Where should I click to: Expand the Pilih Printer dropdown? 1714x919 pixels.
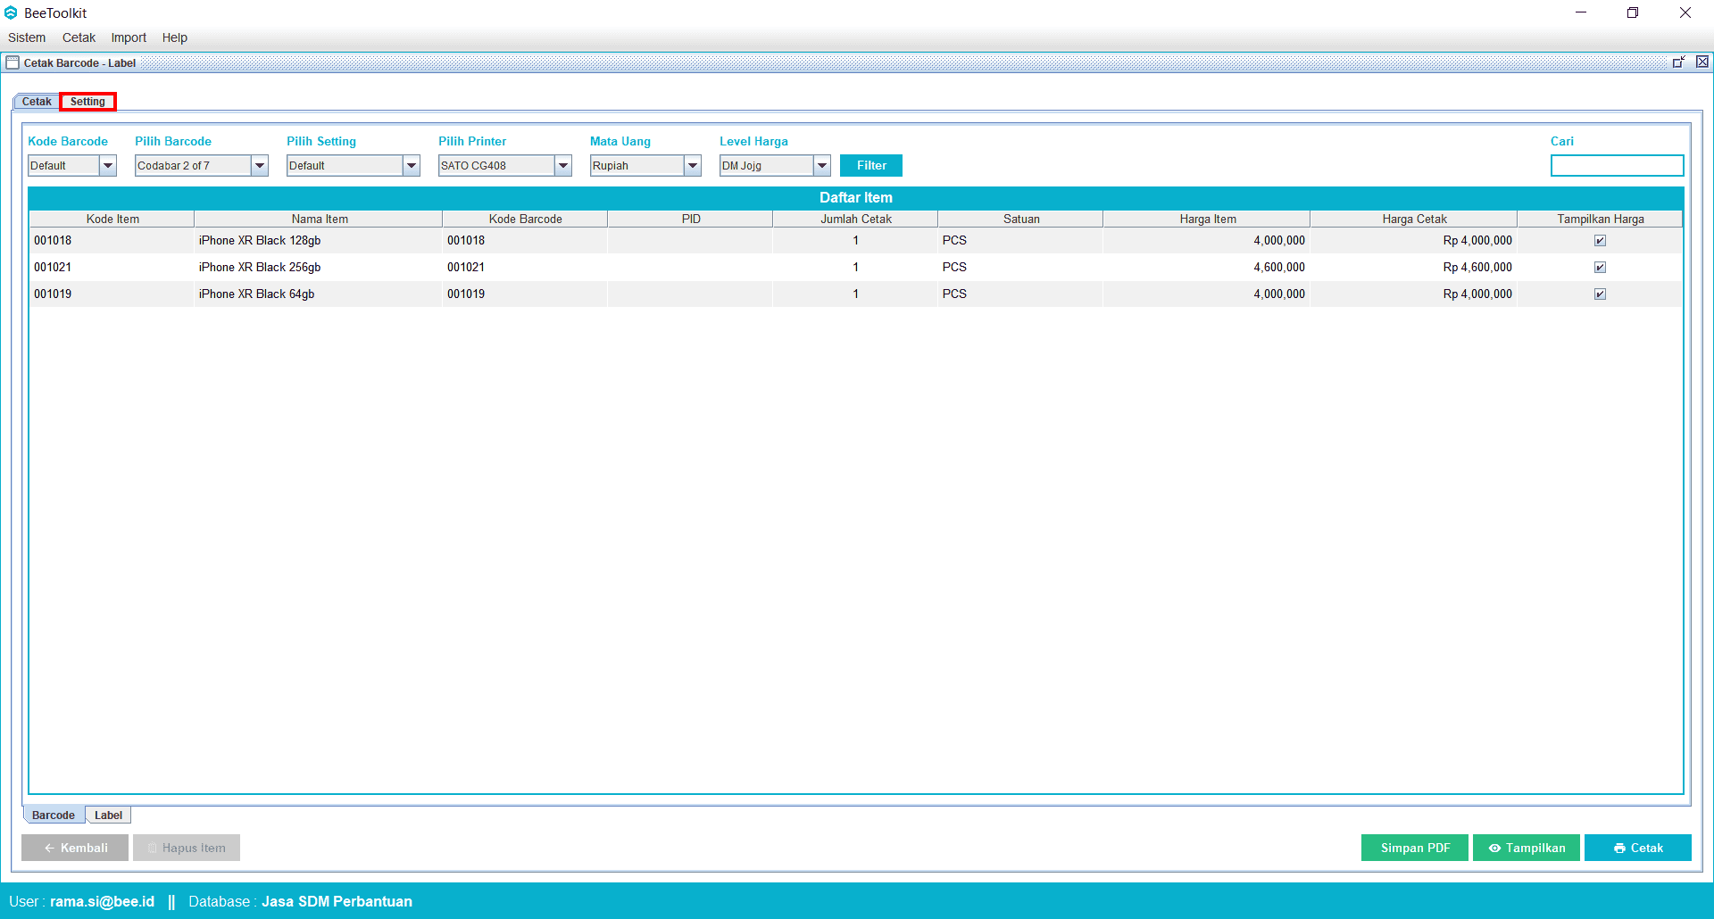coord(563,166)
